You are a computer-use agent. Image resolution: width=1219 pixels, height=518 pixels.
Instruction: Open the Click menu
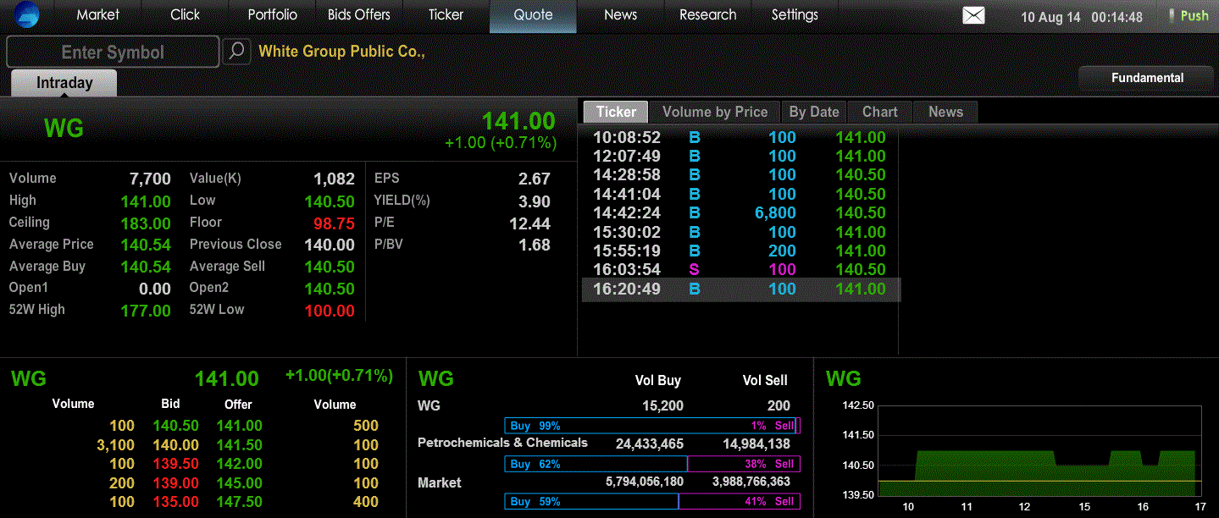coord(185,15)
